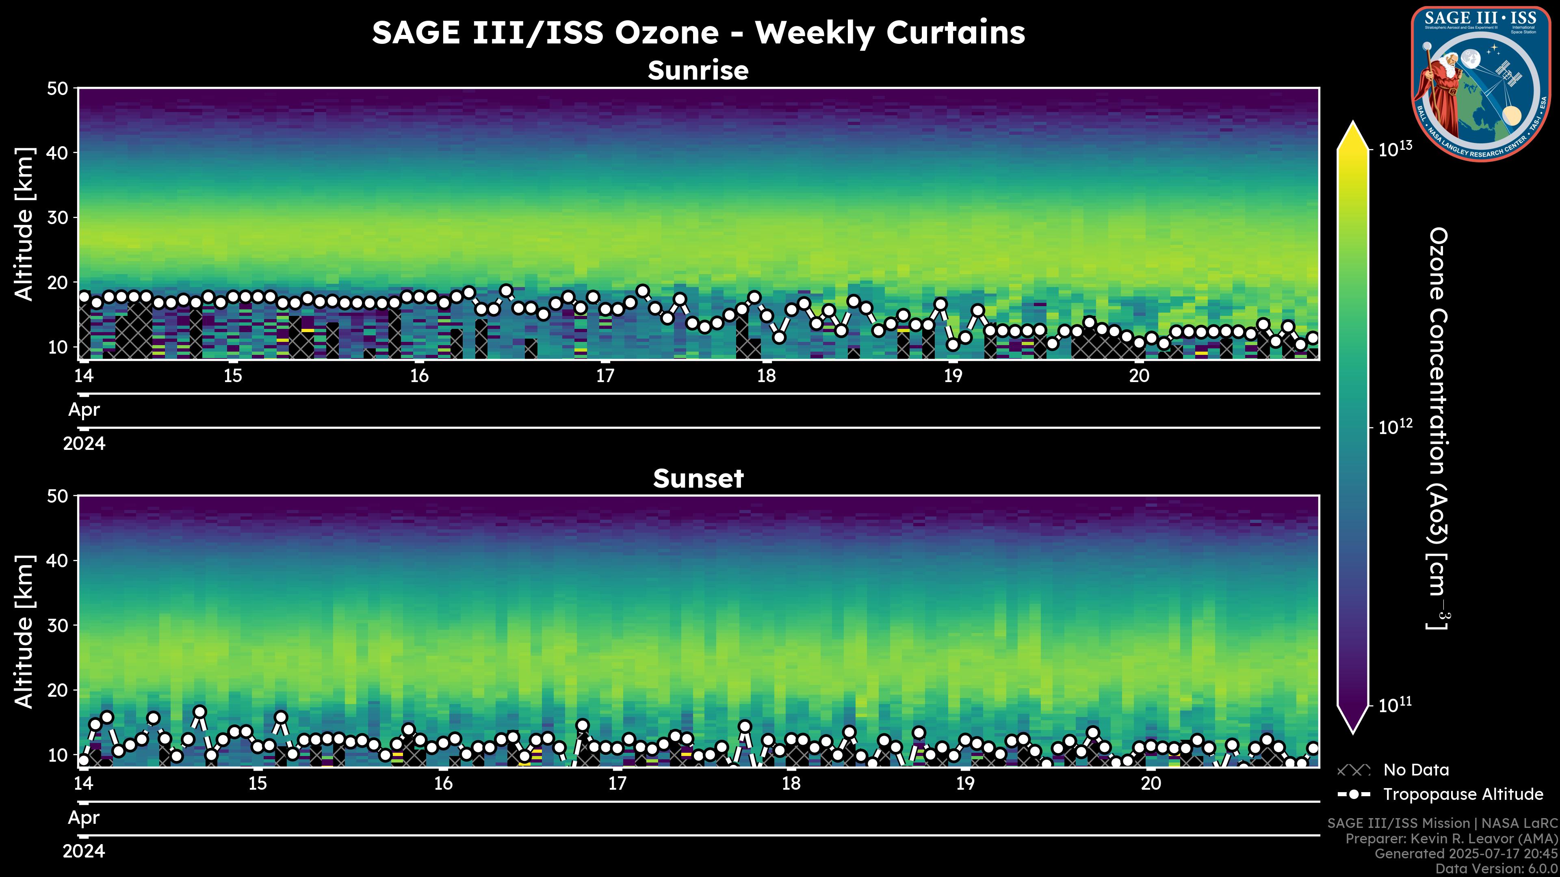Click the Data Version 6.0.0 text
This screenshot has width=1560, height=877.
click(1496, 869)
